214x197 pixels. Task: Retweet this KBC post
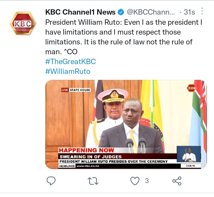click(x=93, y=181)
